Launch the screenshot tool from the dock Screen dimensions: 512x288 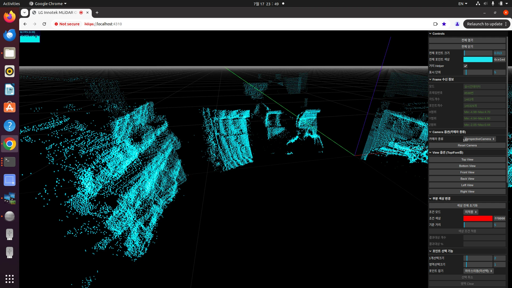(x=10, y=180)
